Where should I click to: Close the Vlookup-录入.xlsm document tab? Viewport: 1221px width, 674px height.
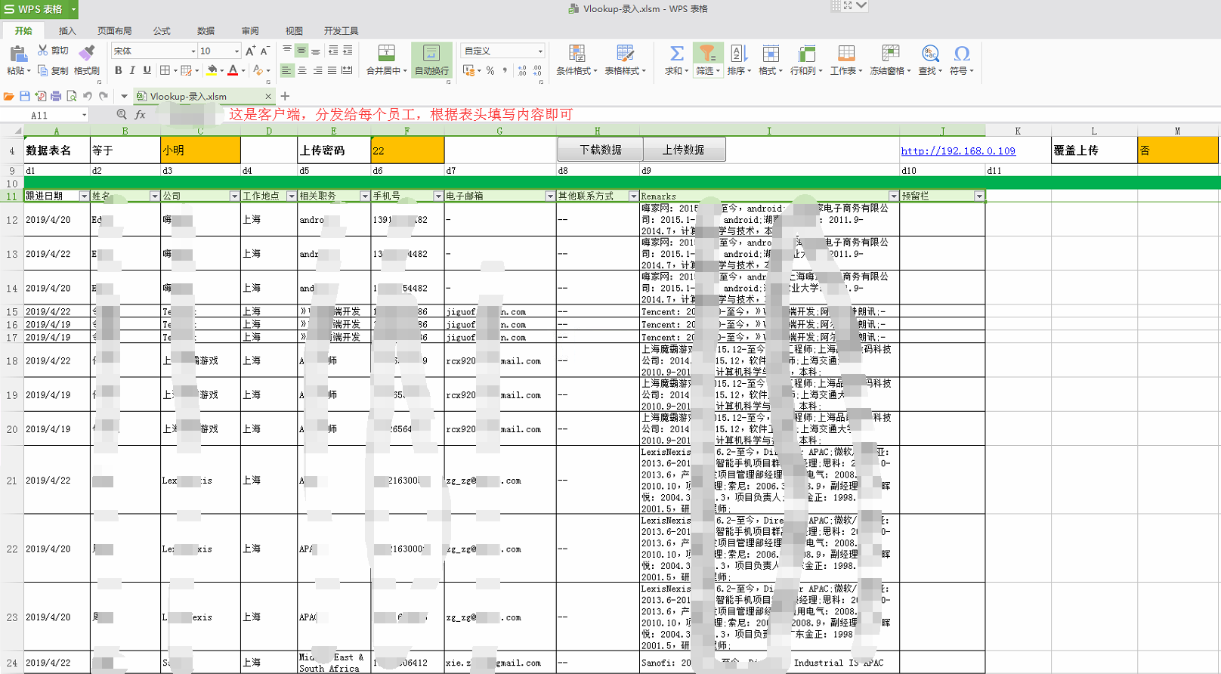[x=267, y=96]
